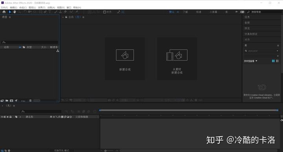
Task: Switch library to grid view
Action: 273,61
